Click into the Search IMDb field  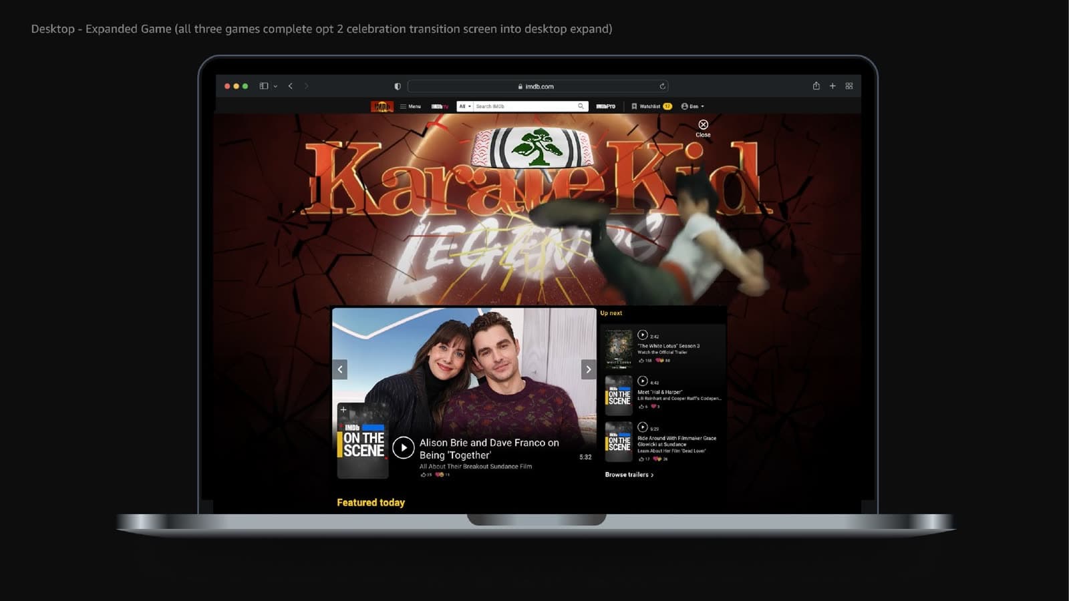[x=524, y=106]
